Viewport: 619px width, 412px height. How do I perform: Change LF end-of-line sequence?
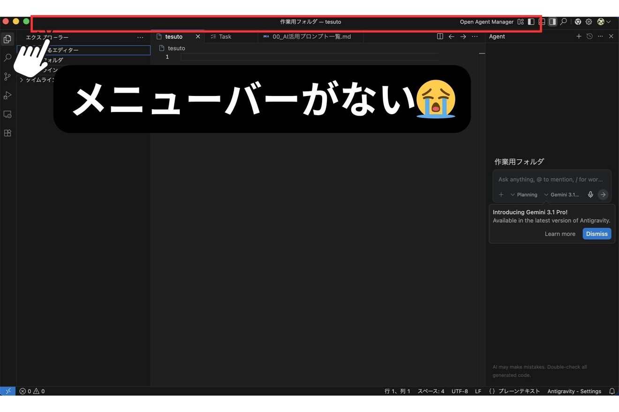(478, 391)
